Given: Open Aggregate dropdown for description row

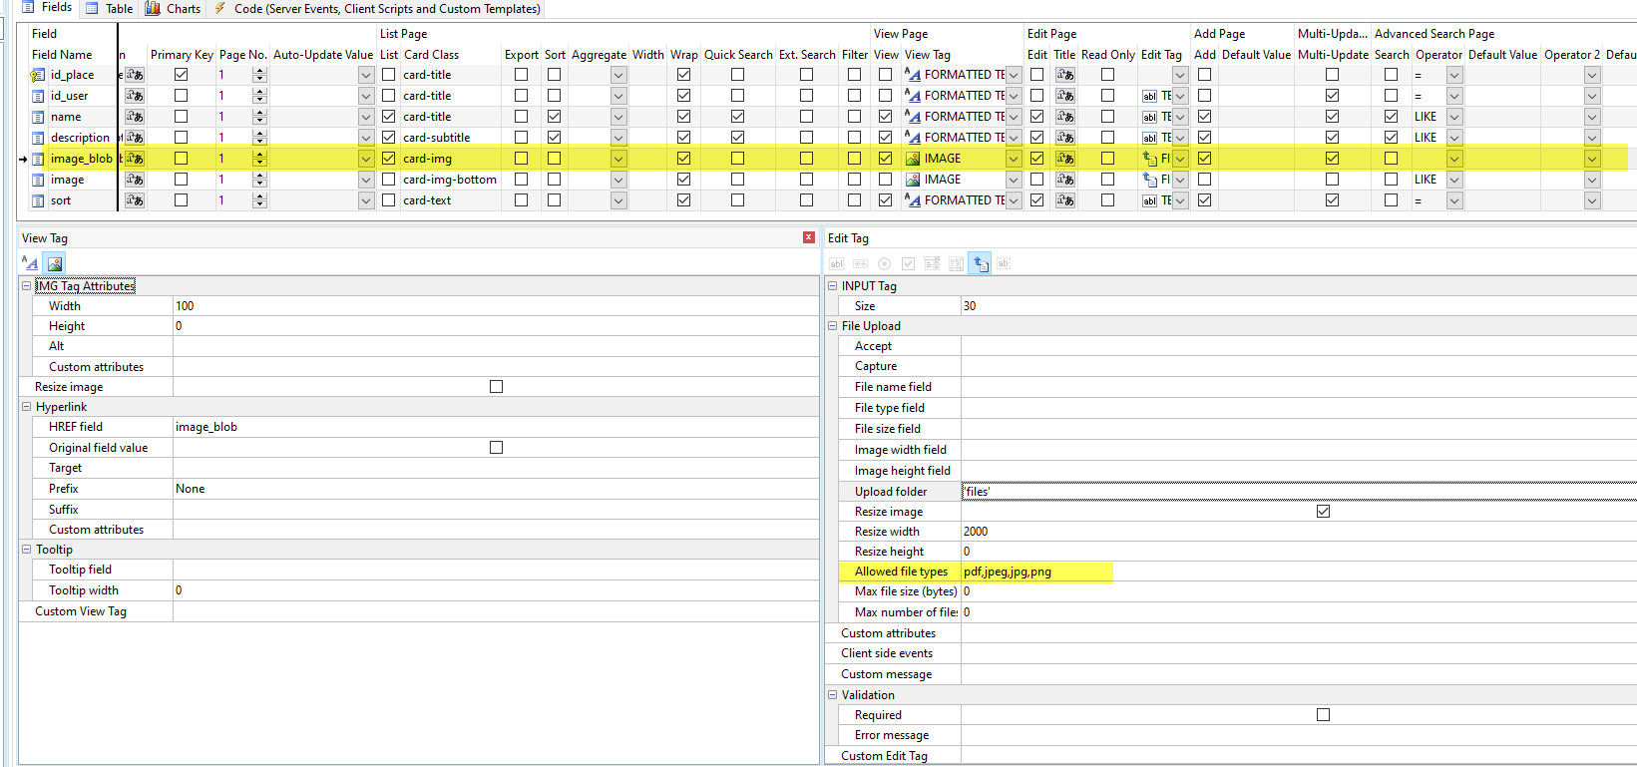Looking at the screenshot, I should 618,138.
